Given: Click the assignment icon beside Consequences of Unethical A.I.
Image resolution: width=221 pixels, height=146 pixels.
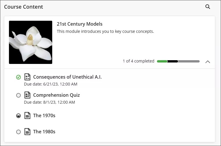Looking at the screenshot, I should coord(27,77).
